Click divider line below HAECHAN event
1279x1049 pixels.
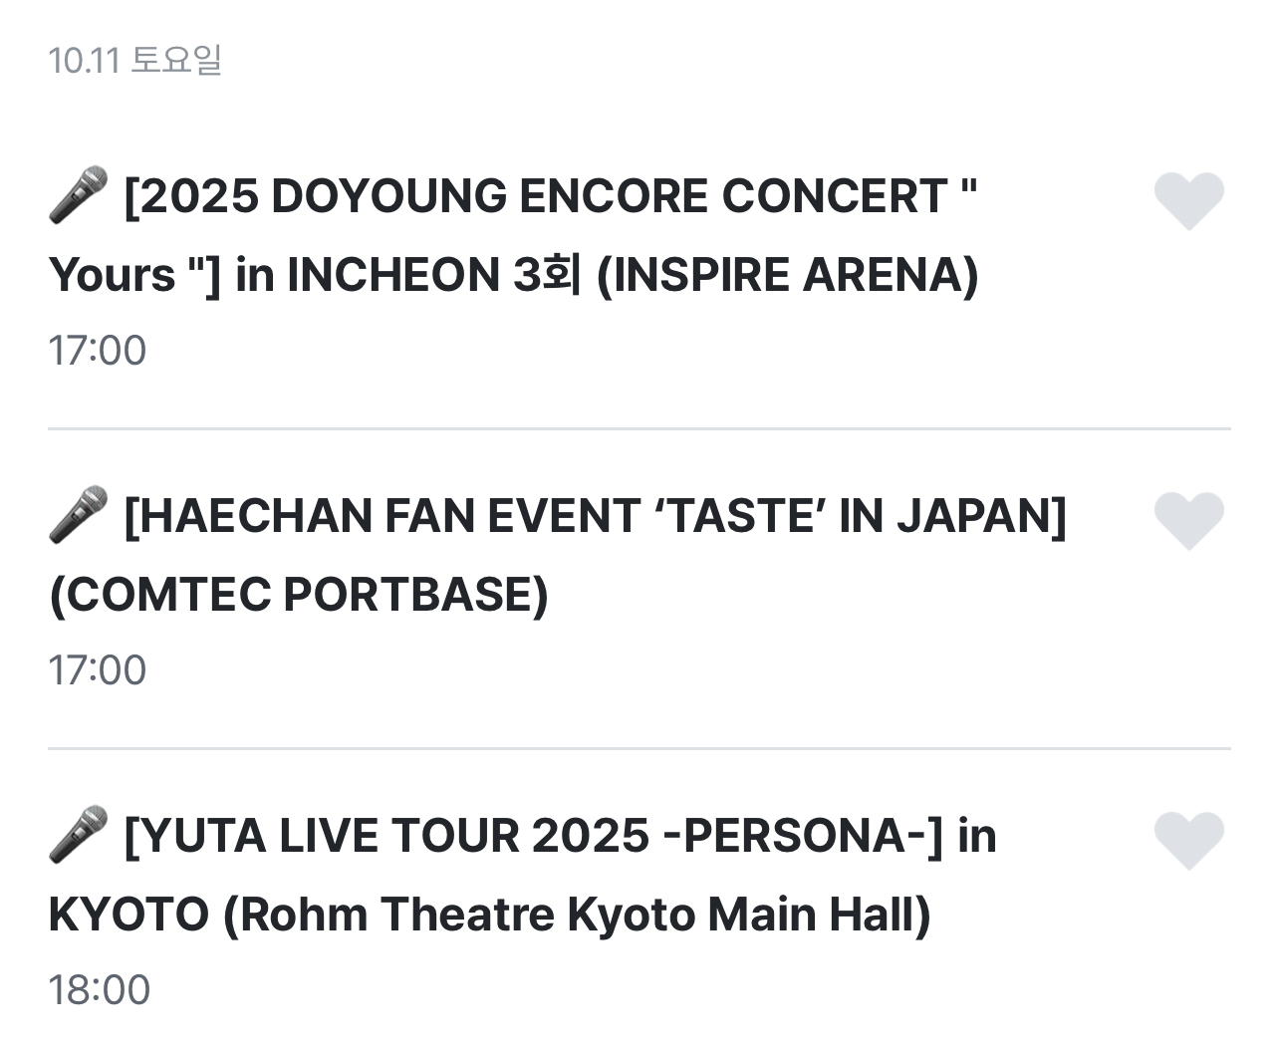click(x=639, y=748)
